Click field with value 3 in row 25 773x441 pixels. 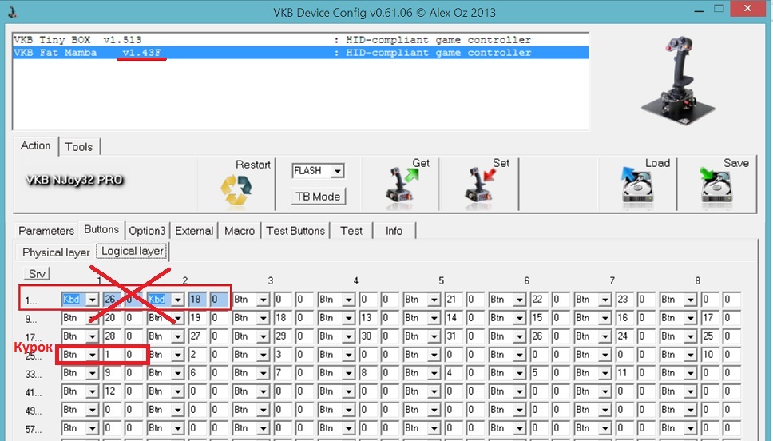283,355
